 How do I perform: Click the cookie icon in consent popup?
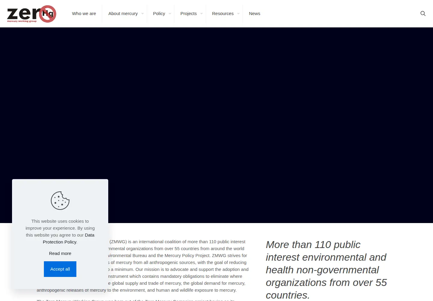point(60,200)
